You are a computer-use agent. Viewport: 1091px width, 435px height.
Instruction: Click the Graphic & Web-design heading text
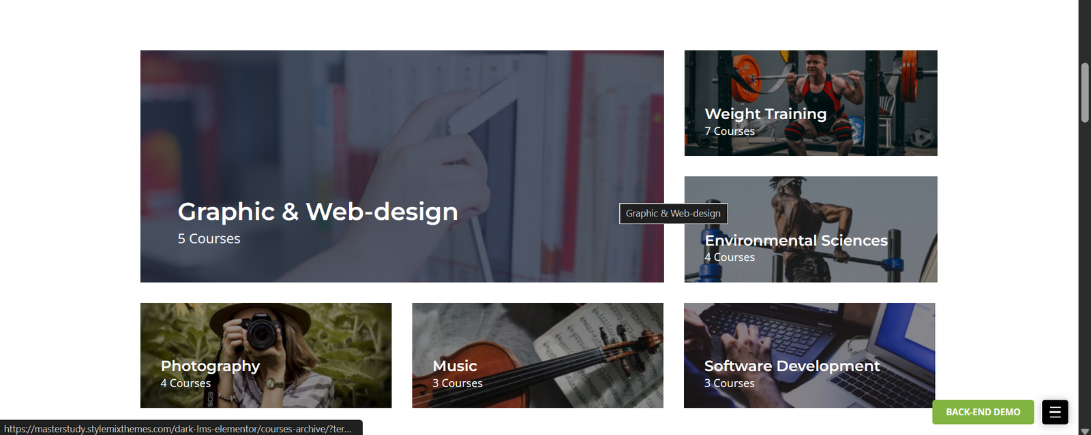(x=318, y=212)
